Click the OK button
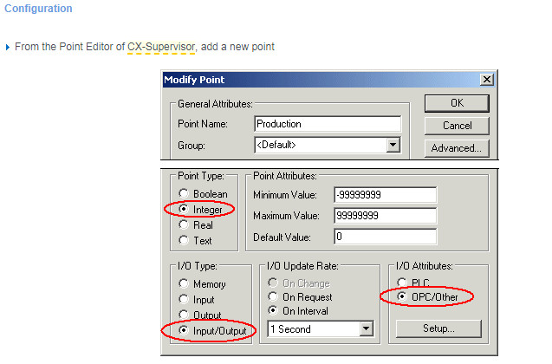The image size is (552, 364). 457,103
